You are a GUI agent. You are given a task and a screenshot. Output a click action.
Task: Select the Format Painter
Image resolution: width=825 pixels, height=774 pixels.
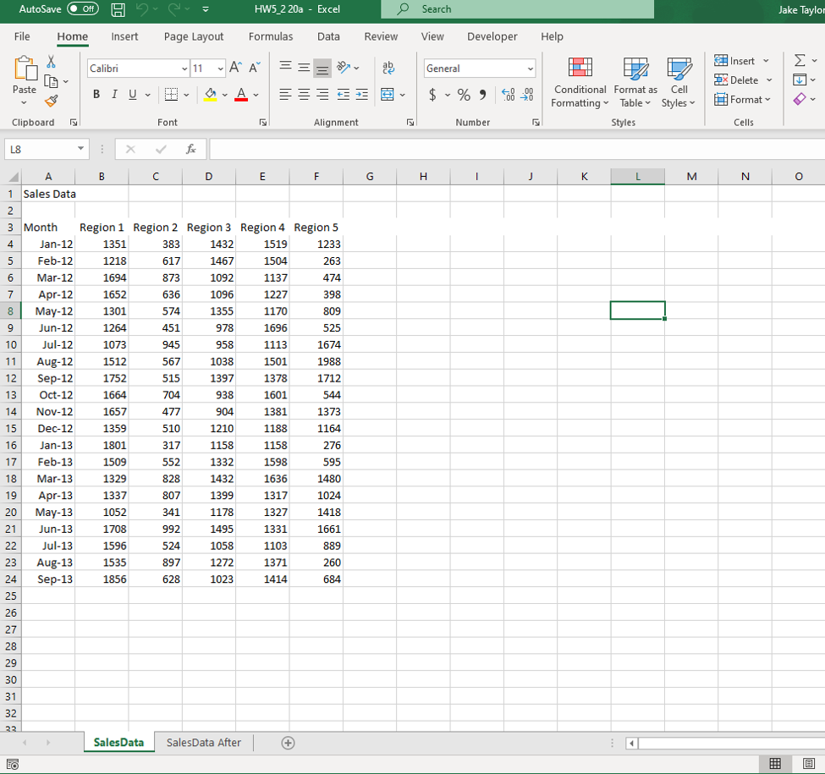(51, 102)
